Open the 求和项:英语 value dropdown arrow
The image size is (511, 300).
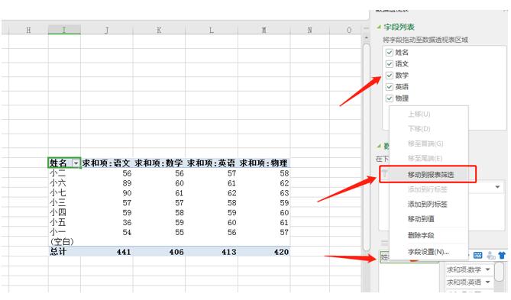pyautogui.click(x=488, y=282)
